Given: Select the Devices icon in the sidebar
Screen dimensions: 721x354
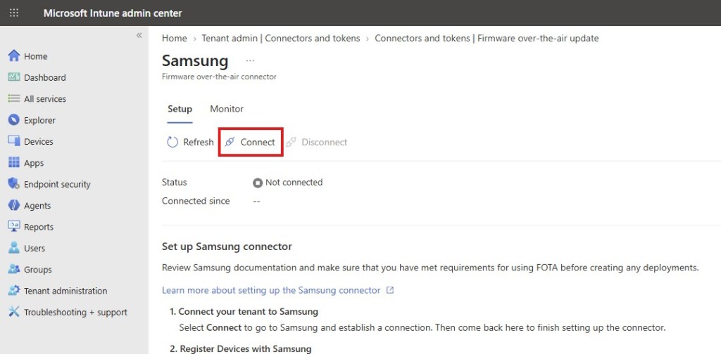Looking at the screenshot, I should (14, 141).
